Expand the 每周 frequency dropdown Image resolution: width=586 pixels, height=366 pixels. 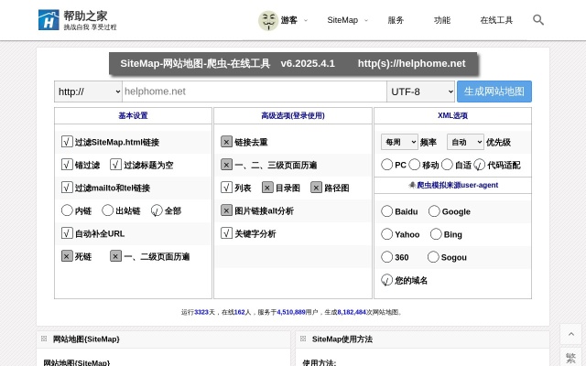(398, 142)
